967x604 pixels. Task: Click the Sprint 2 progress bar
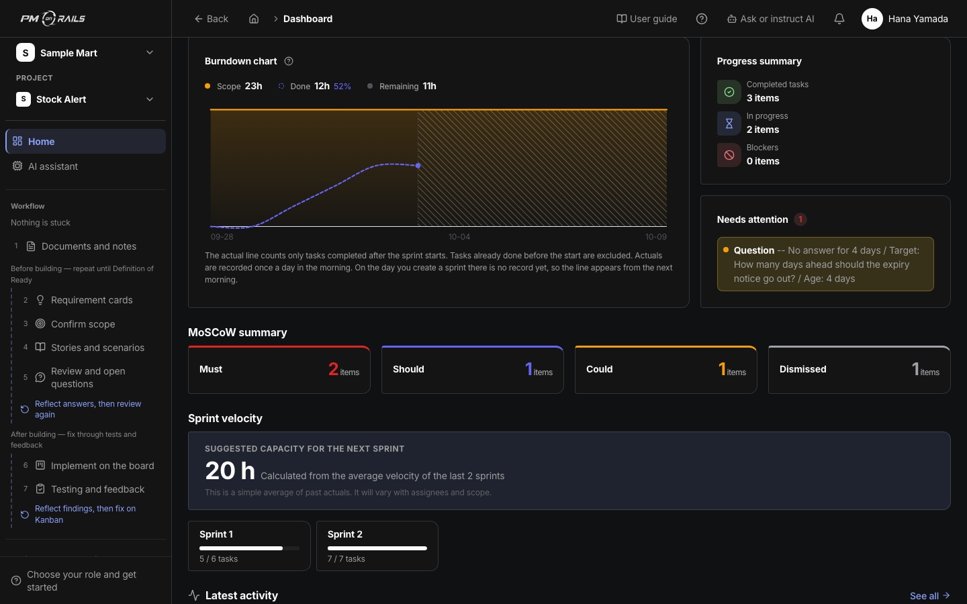(377, 548)
